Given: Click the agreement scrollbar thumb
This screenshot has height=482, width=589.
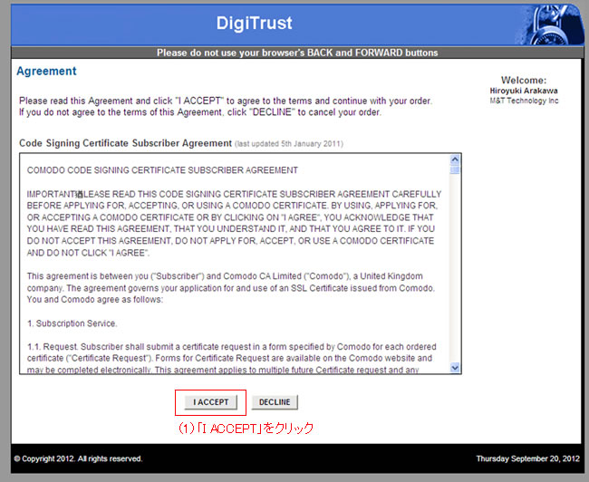Looking at the screenshot, I should point(455,169).
